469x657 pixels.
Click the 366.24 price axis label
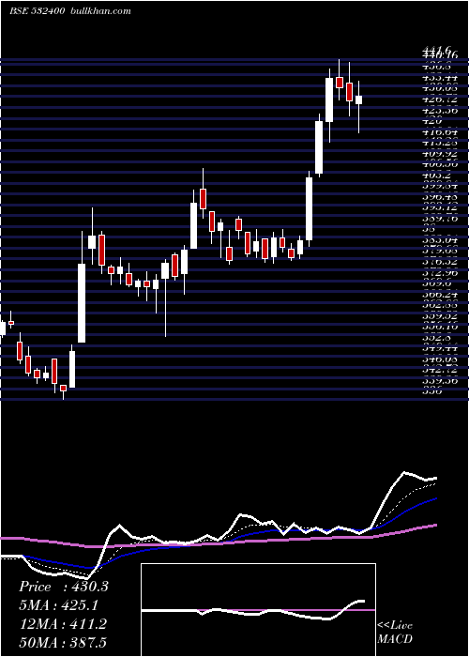point(440,293)
